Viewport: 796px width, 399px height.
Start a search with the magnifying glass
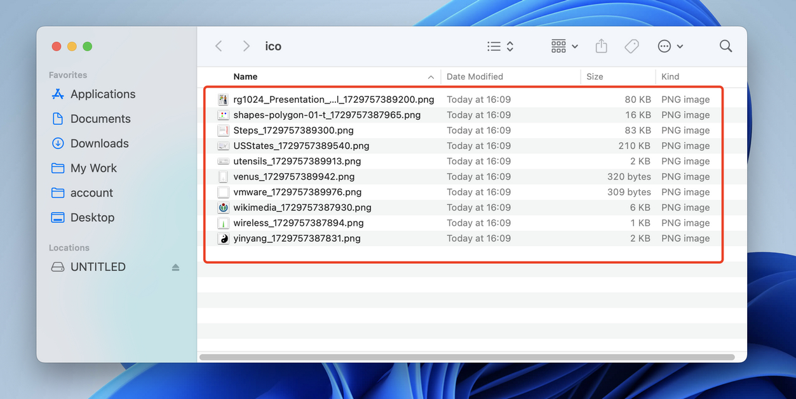725,46
